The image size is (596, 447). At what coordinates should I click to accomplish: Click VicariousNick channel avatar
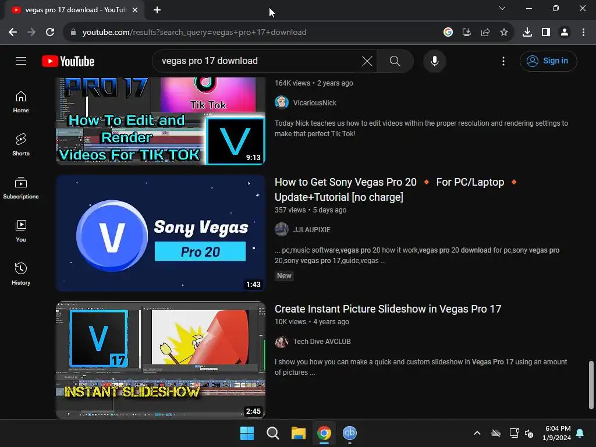coord(282,102)
